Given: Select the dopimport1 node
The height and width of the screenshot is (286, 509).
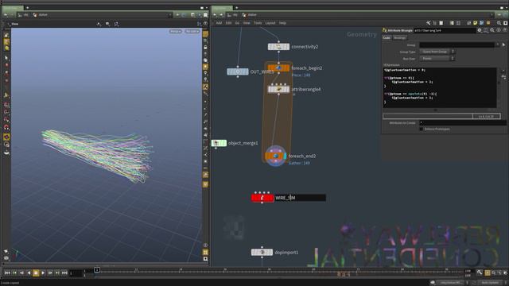Looking at the screenshot, I should pos(262,253).
